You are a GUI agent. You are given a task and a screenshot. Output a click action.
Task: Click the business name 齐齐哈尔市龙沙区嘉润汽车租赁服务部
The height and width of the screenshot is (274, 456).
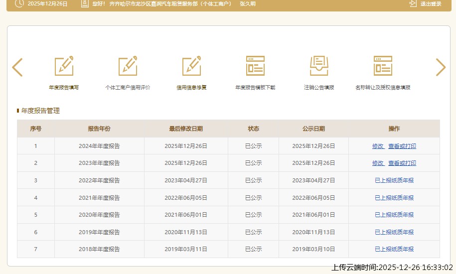pyautogui.click(x=153, y=4)
